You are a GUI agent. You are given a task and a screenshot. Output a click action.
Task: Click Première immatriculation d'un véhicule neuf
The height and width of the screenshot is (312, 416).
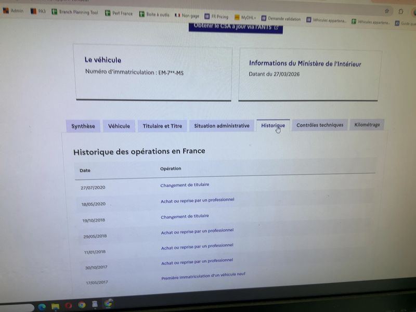203,276
